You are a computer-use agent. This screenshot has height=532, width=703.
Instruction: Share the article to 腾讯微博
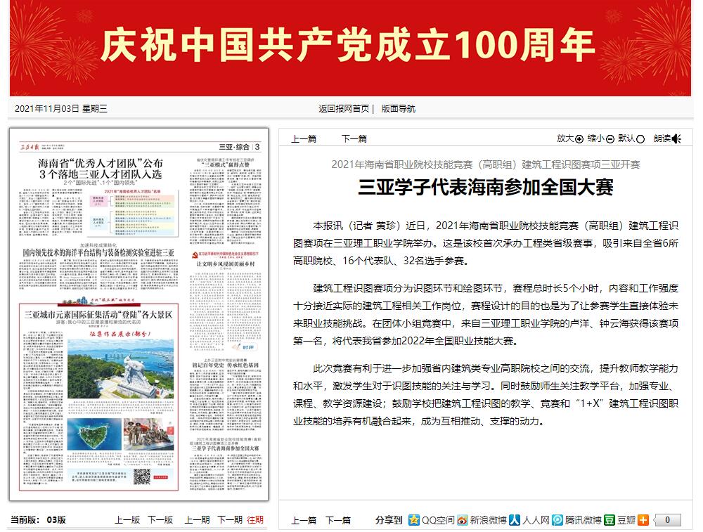pos(557,521)
